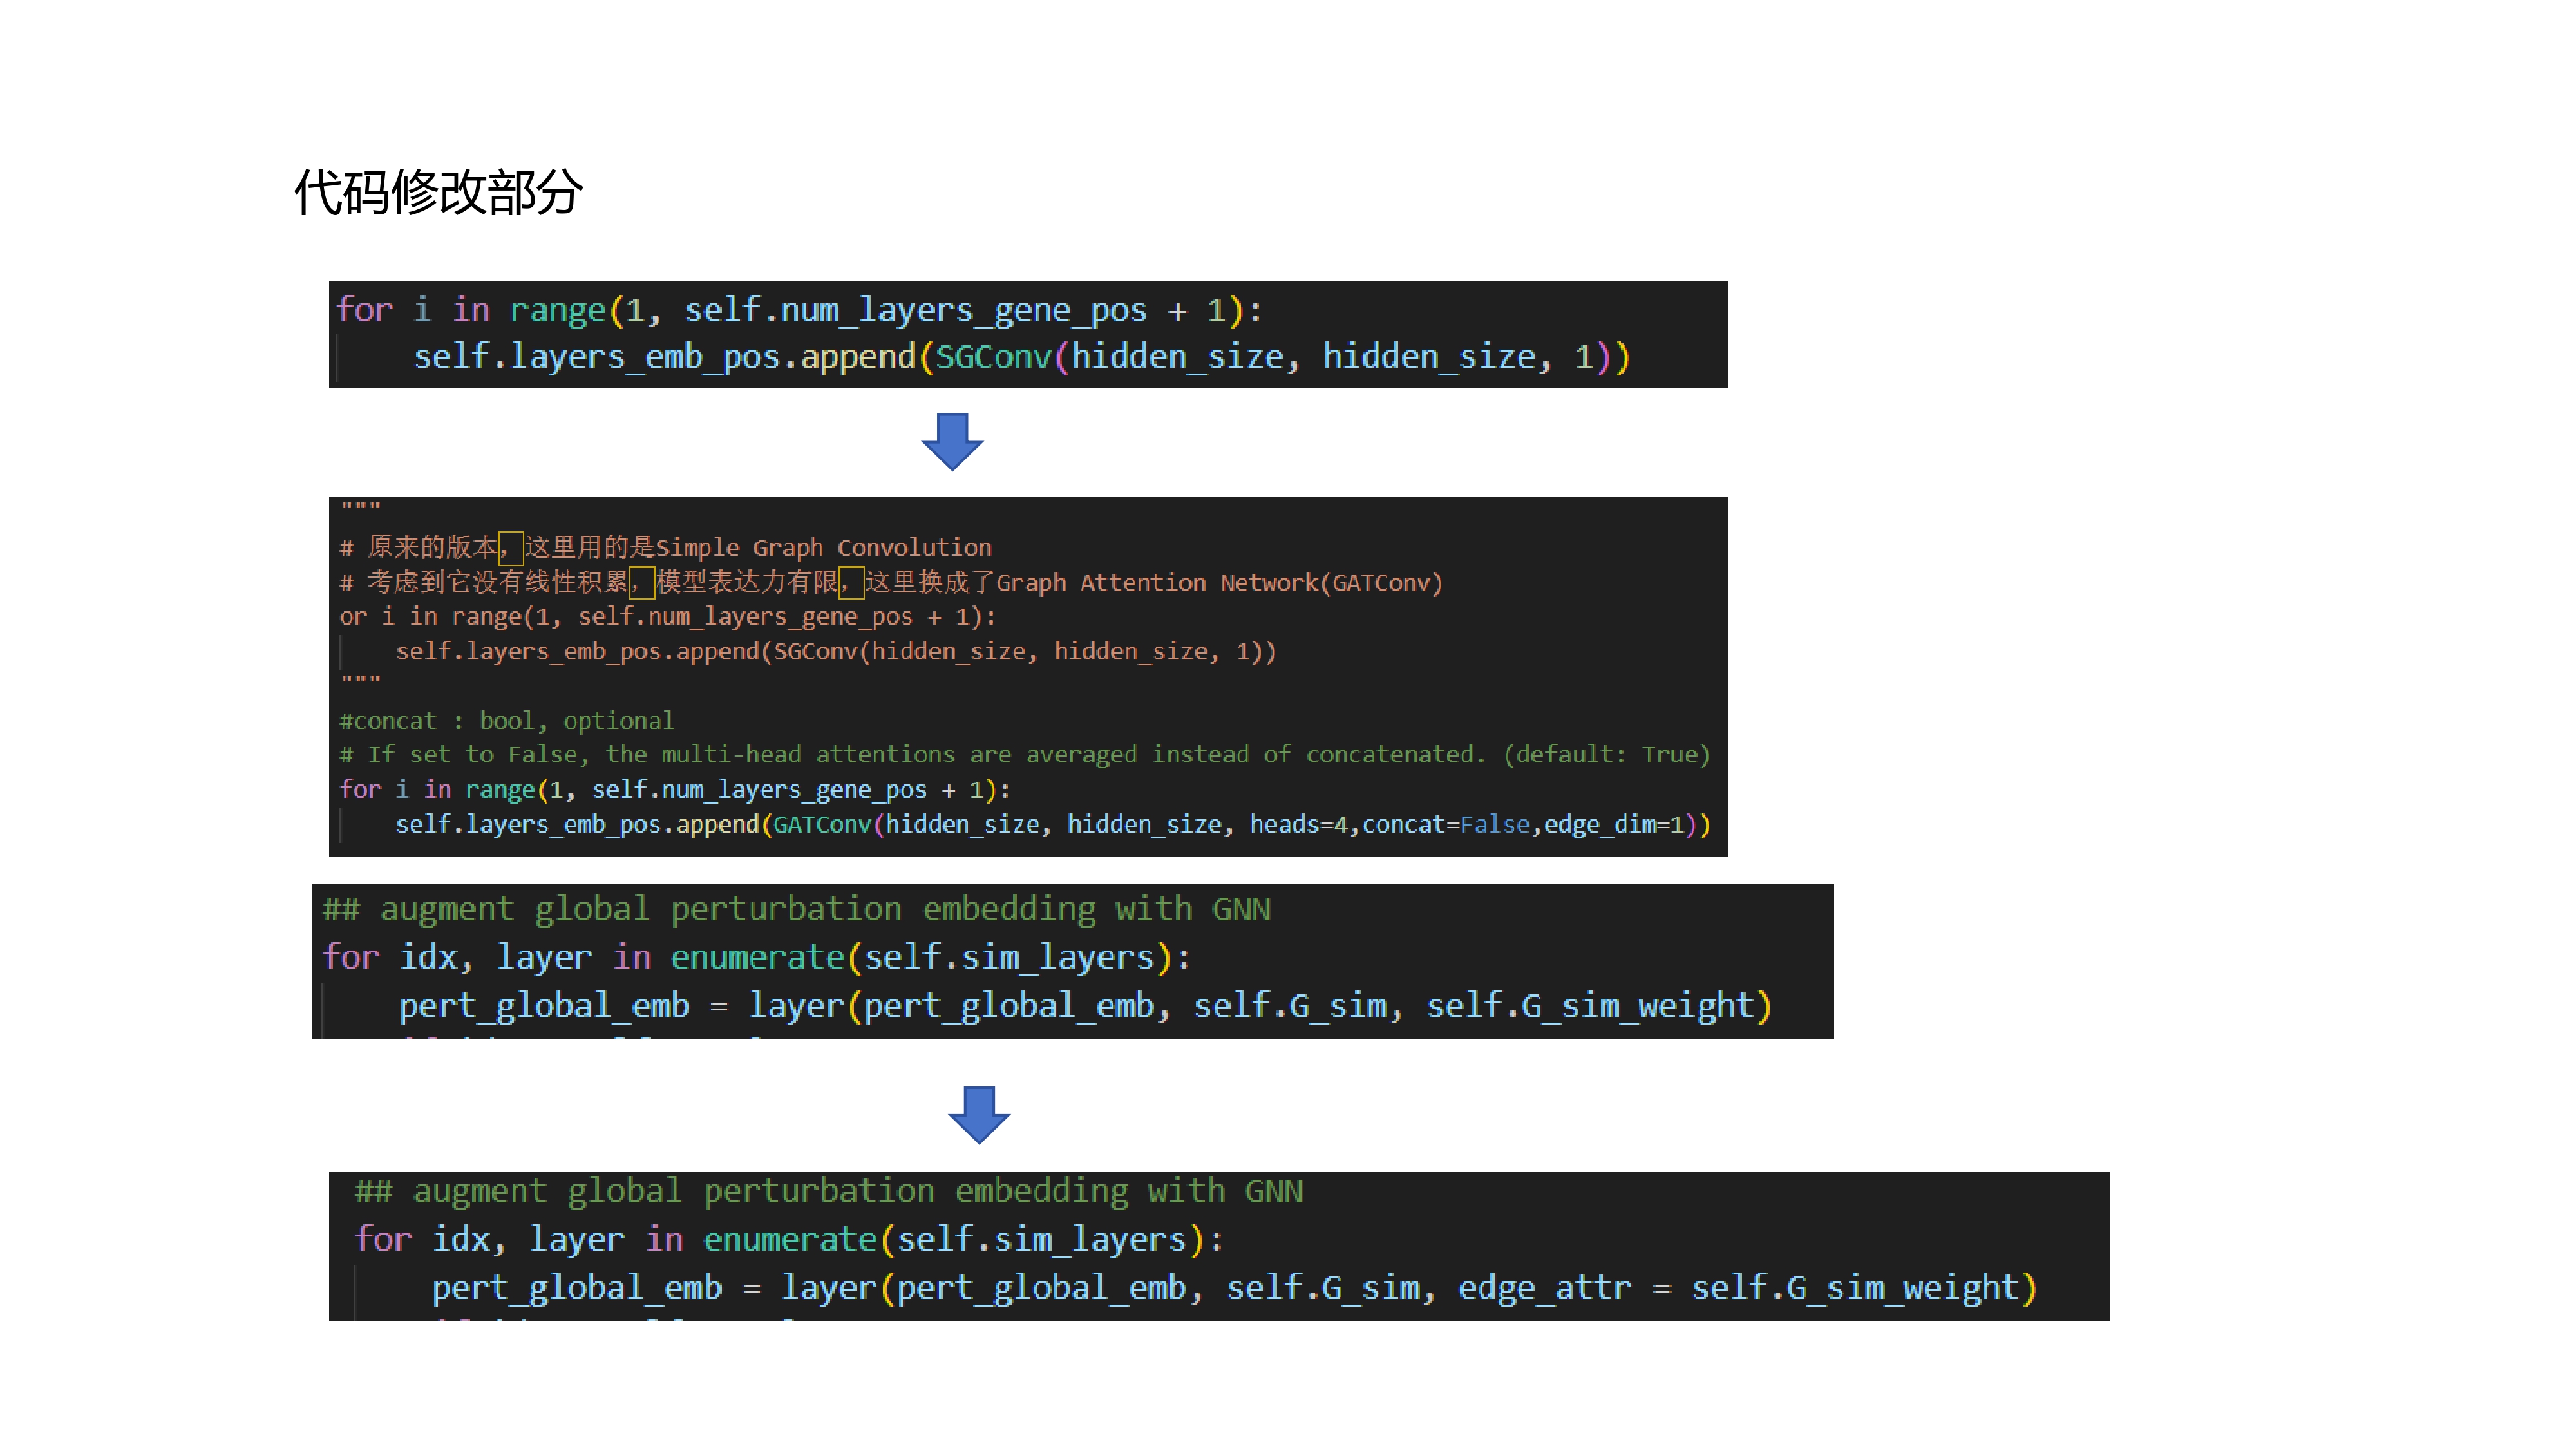Select the G_sim_weight layer call screenshot
Screen dimensions: 2576x1449
1072,961
